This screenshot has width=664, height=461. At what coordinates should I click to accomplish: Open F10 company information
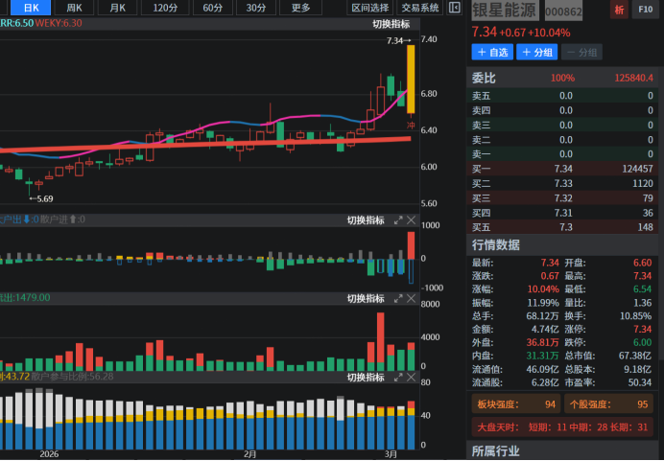tap(645, 11)
